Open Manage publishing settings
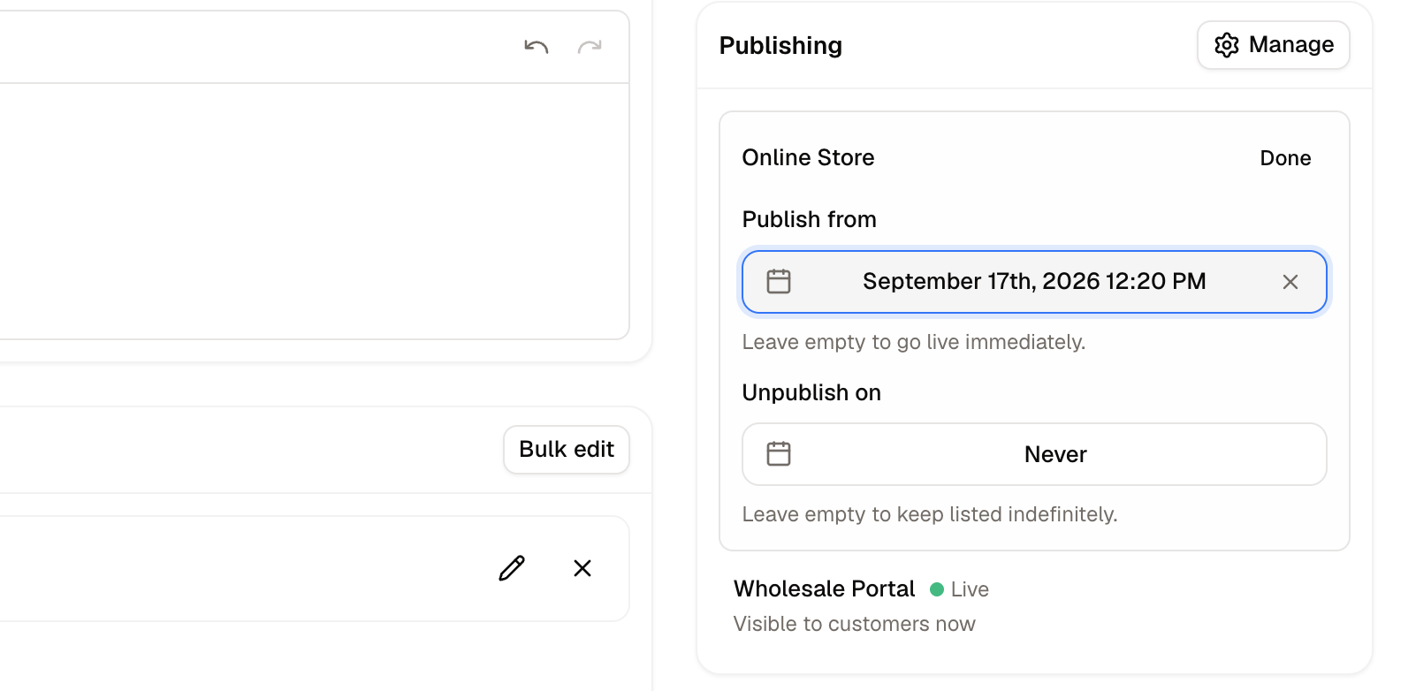The image size is (1416, 691). tap(1273, 45)
